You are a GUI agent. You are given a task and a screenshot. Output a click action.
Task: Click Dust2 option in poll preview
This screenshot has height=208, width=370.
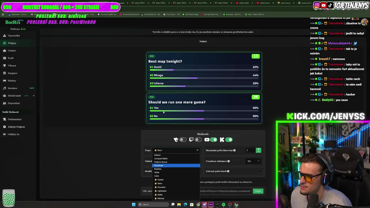pos(204,68)
